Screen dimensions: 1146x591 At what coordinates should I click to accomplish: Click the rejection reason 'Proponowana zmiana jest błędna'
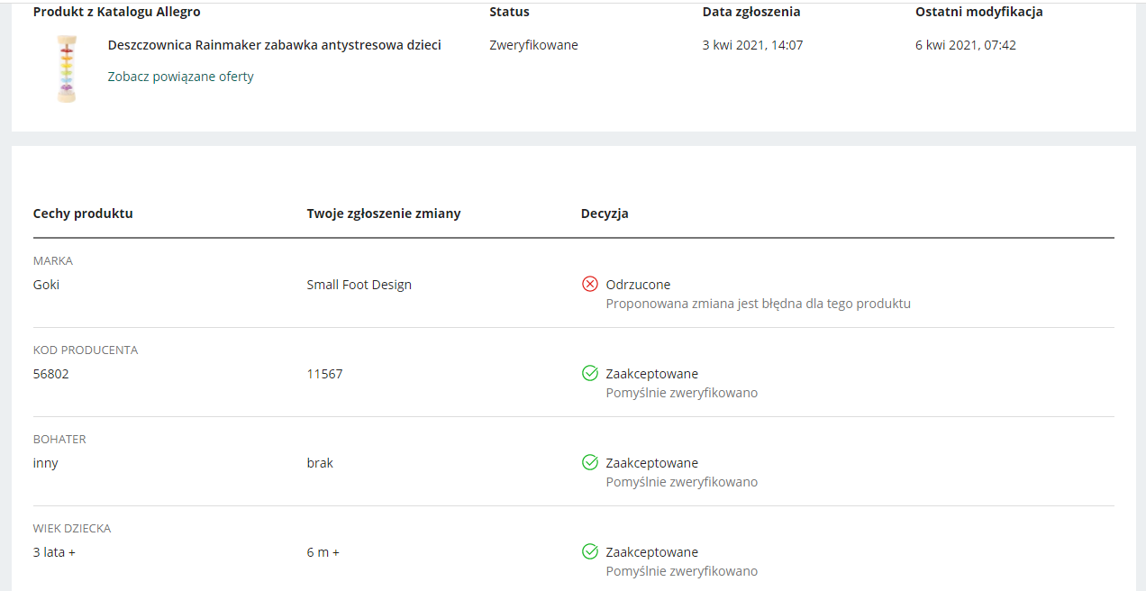pos(758,304)
